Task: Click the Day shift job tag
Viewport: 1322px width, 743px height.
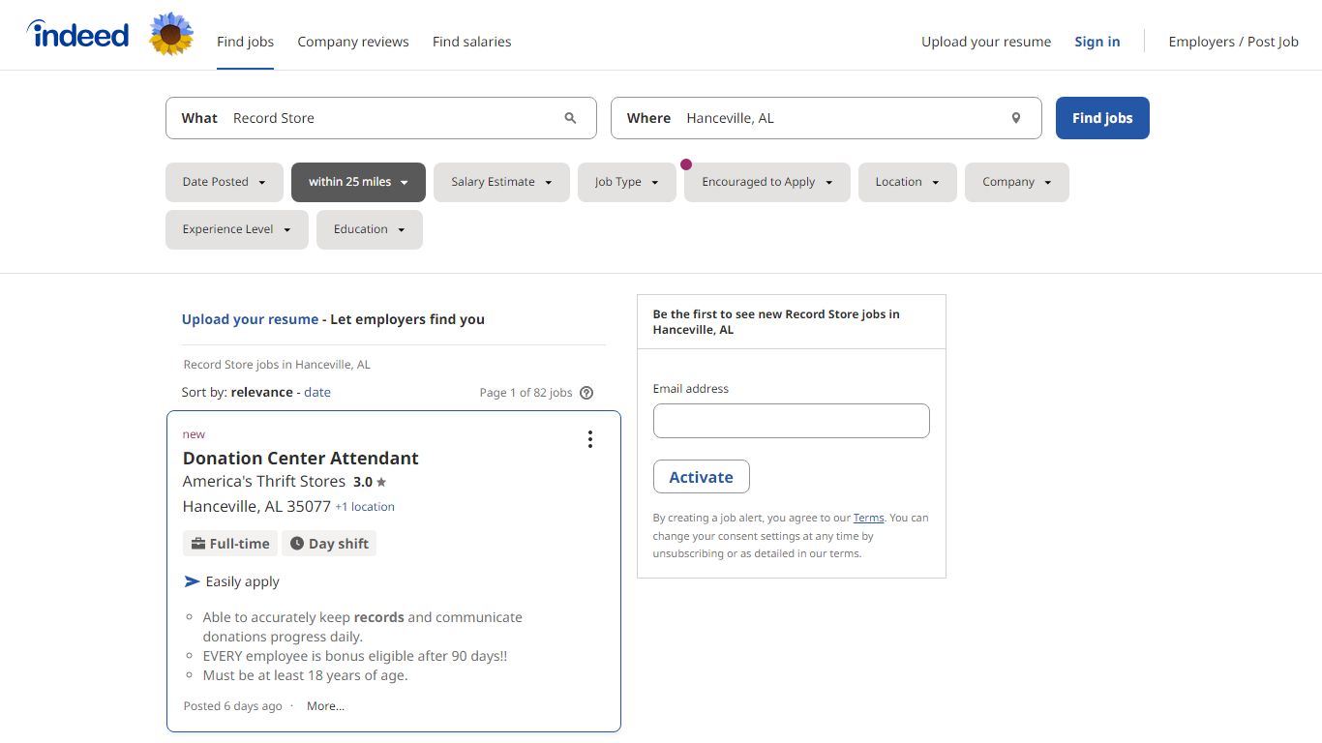Action: pyautogui.click(x=329, y=544)
